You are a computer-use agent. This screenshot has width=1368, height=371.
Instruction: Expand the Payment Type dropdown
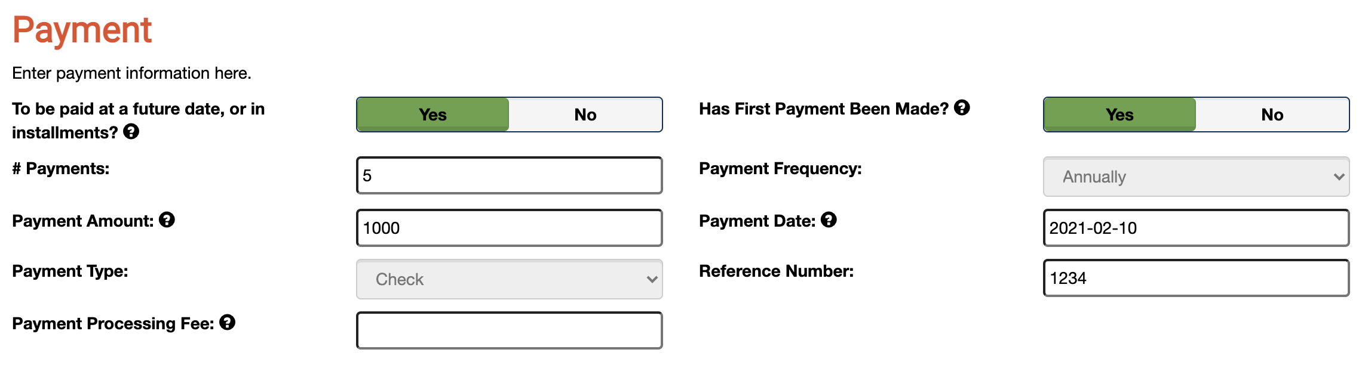point(508,279)
